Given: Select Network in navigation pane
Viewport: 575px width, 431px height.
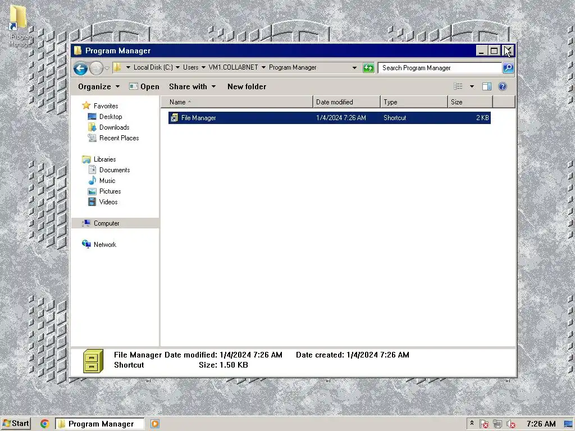Looking at the screenshot, I should click(x=104, y=245).
